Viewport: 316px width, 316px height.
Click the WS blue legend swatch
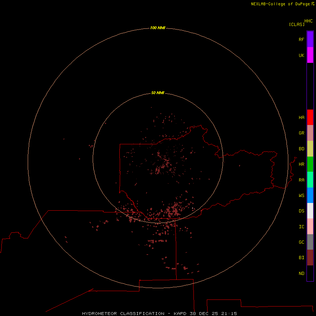[x=310, y=195]
